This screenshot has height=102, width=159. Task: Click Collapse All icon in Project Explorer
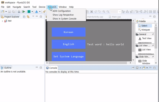click(24, 17)
